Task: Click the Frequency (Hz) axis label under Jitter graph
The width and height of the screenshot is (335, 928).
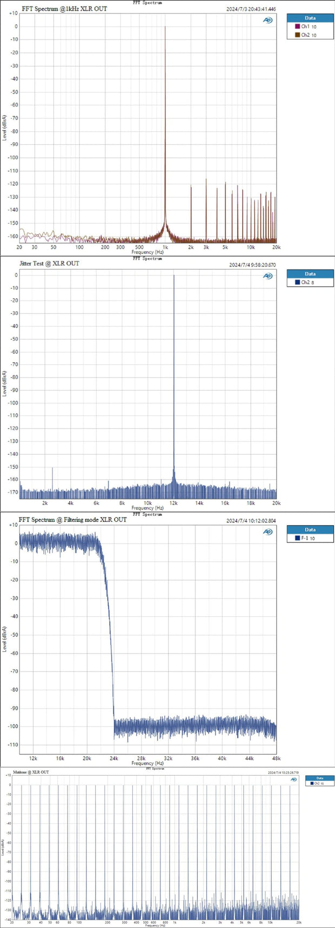Action: tap(148, 508)
